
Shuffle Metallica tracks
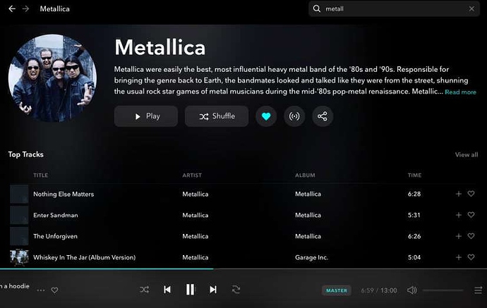pyautogui.click(x=217, y=116)
